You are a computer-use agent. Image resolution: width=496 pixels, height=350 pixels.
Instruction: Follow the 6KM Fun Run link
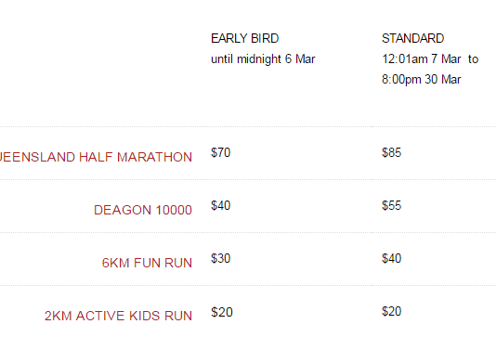pyautogui.click(x=147, y=263)
